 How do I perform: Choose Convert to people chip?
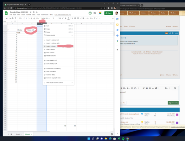[58, 78]
